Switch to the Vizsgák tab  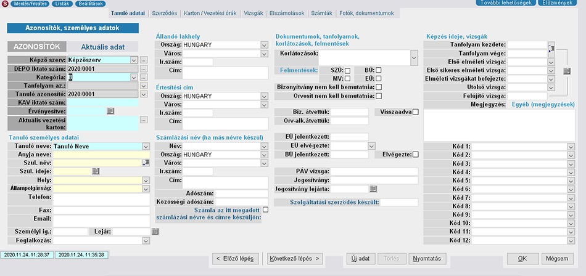253,13
